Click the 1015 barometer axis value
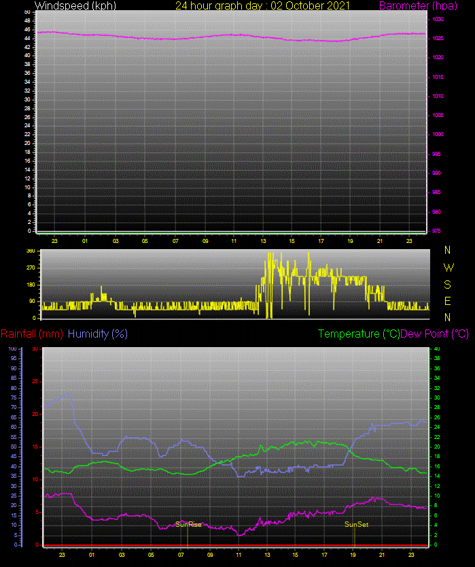This screenshot has width=475, height=567. coord(438,77)
